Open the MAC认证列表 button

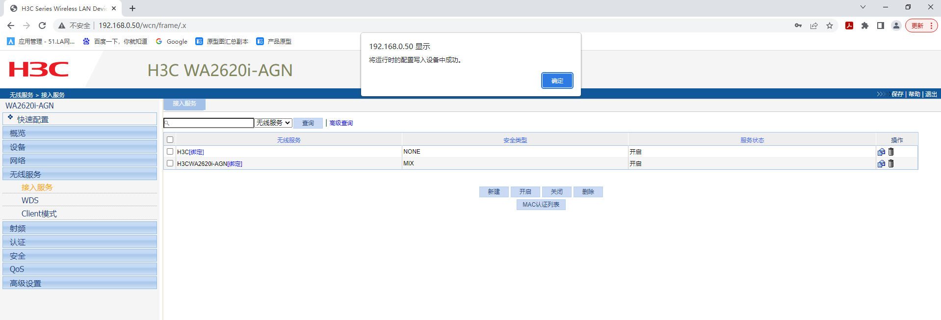(541, 205)
